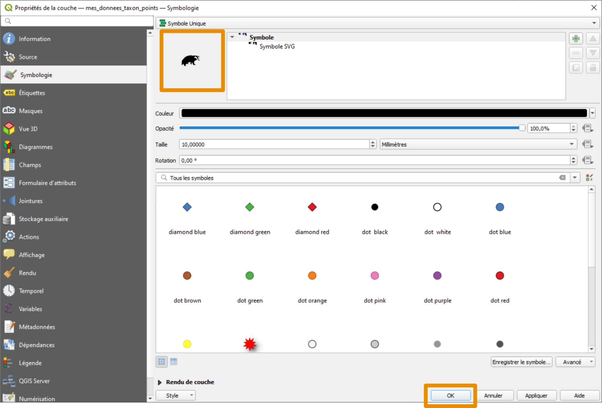Toggle the symbol lock button
This screenshot has width=602, height=408.
[x=593, y=68]
